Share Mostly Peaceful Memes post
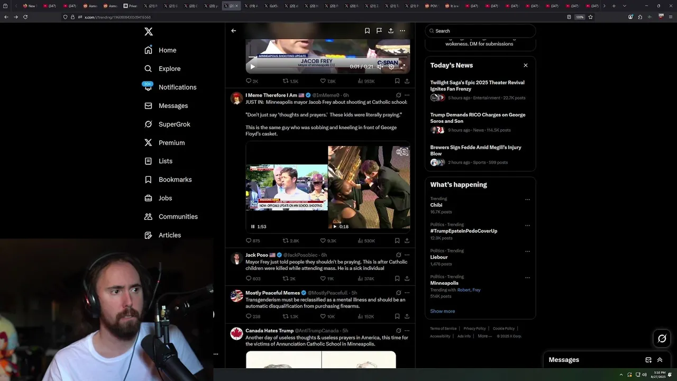The image size is (677, 381). (x=407, y=316)
